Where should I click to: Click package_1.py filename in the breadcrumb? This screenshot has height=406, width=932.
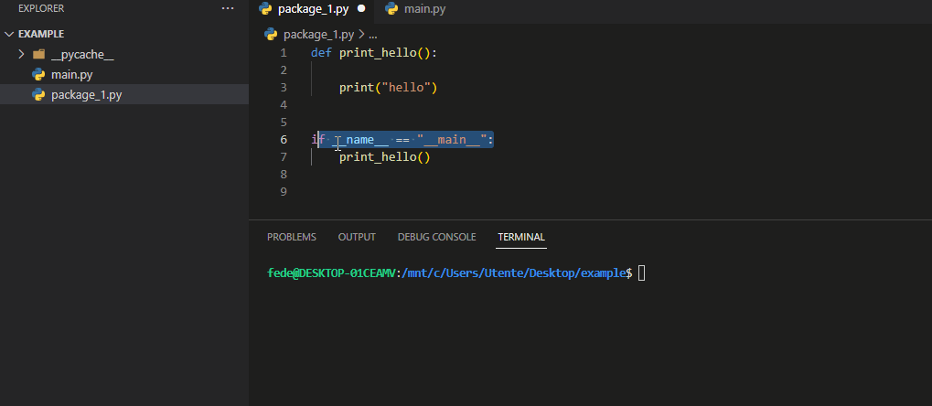318,35
